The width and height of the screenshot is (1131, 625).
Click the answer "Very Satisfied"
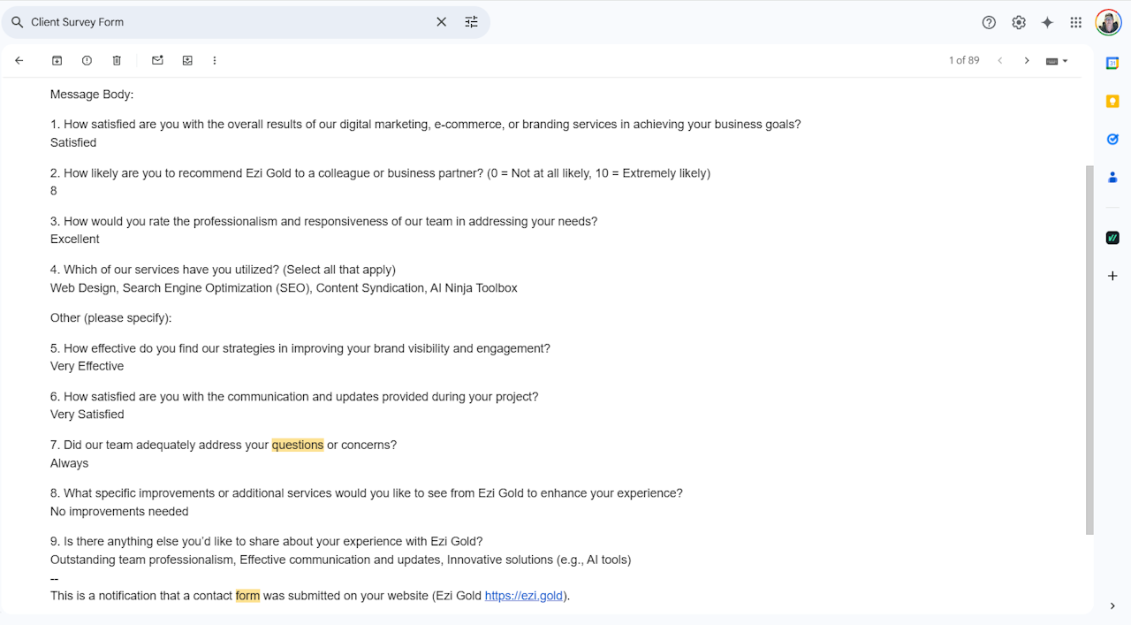point(87,415)
